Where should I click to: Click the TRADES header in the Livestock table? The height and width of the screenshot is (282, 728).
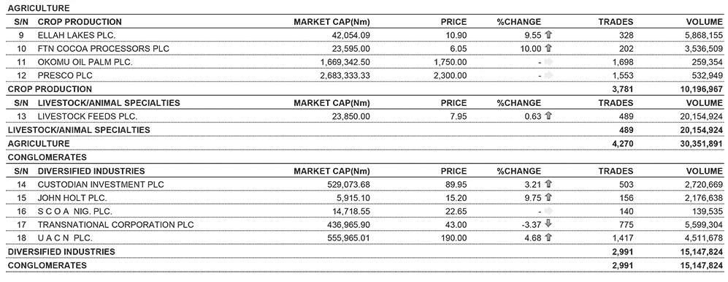click(x=615, y=103)
